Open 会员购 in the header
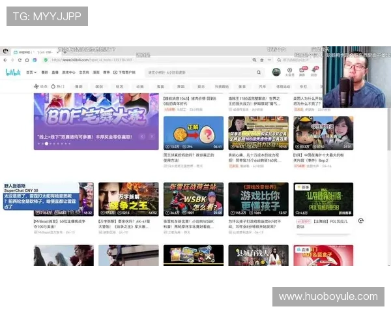The width and height of the screenshot is (391, 313). [x=84, y=72]
